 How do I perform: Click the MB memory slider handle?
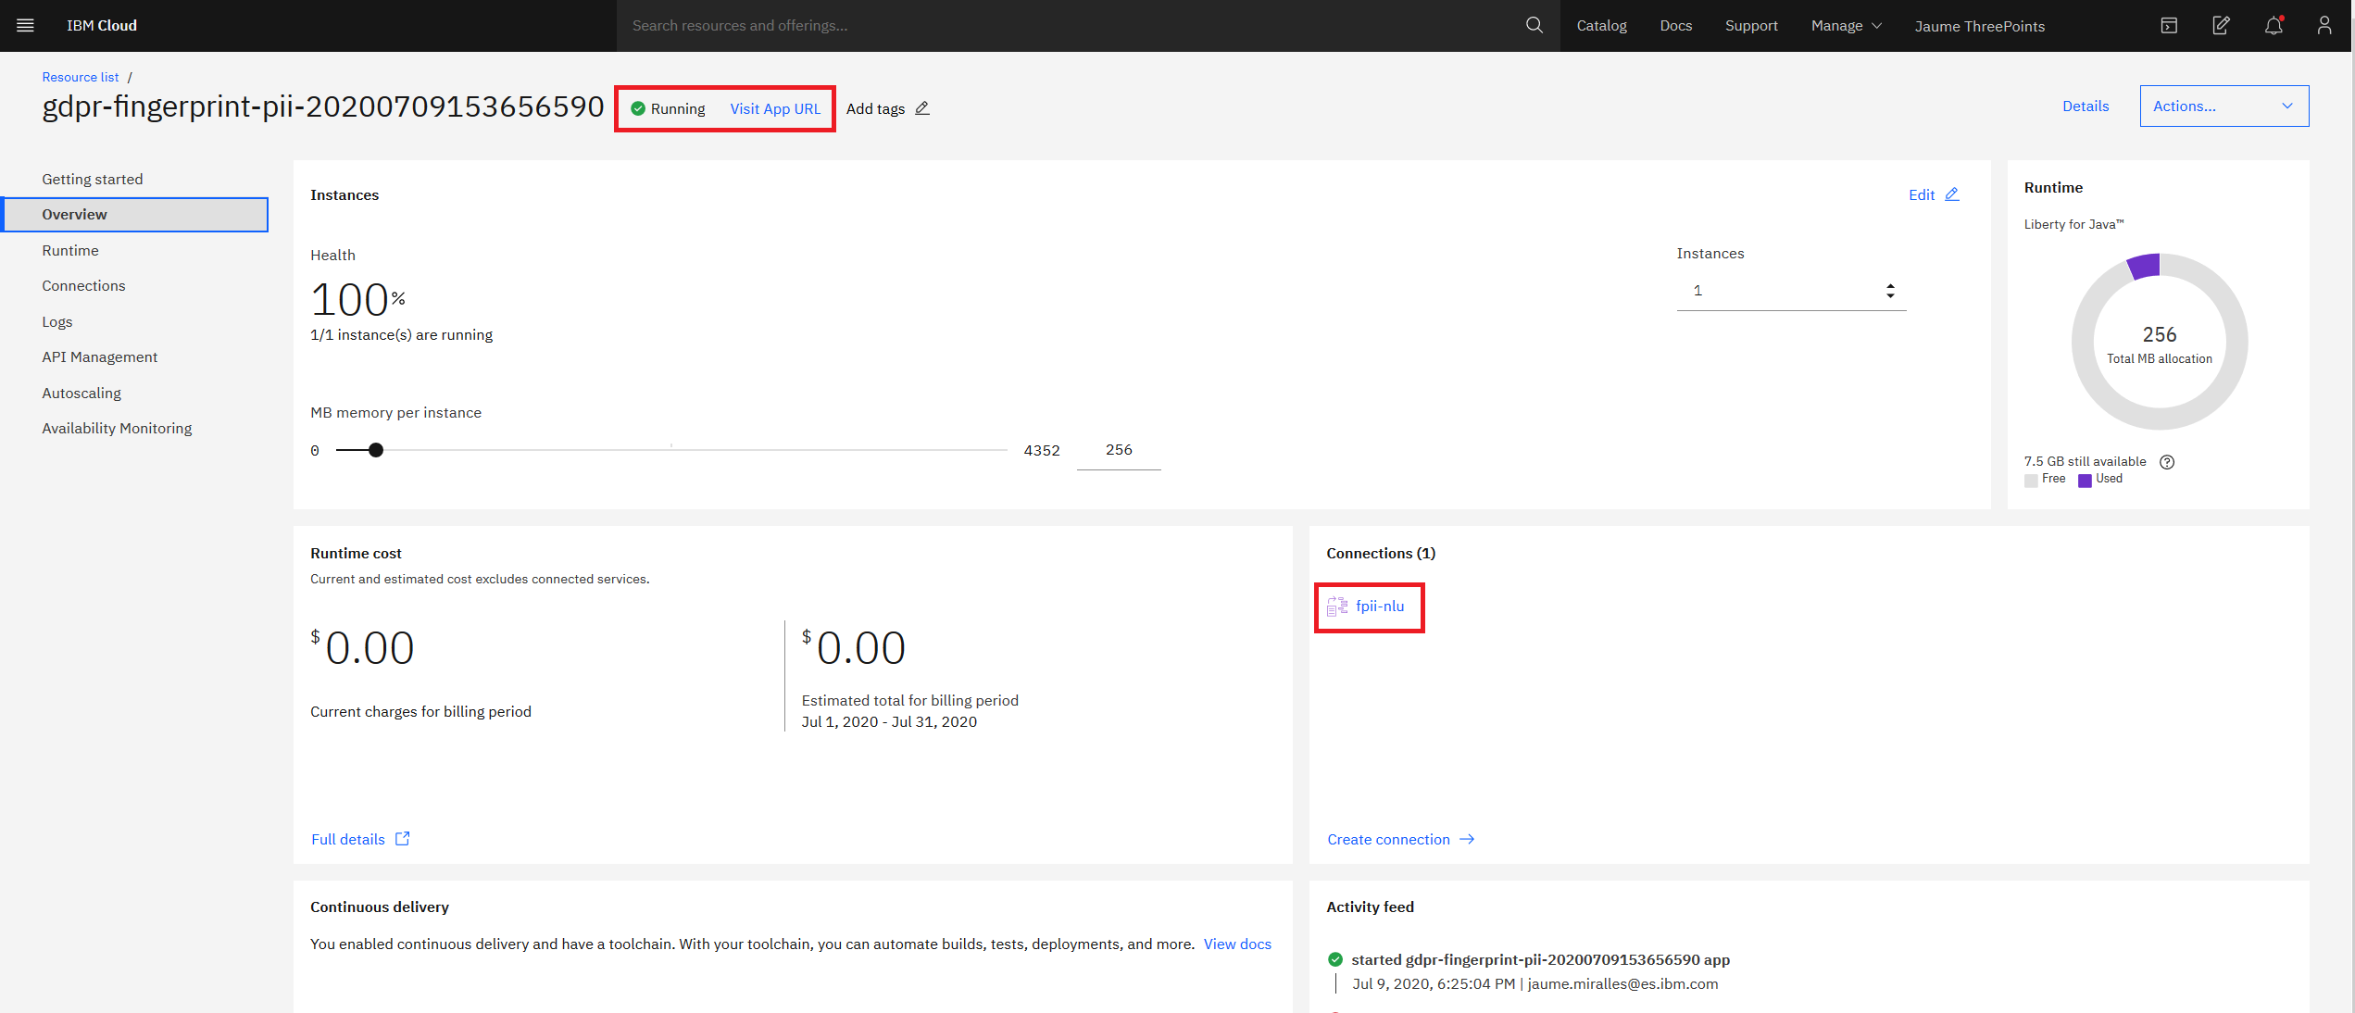pos(375,450)
